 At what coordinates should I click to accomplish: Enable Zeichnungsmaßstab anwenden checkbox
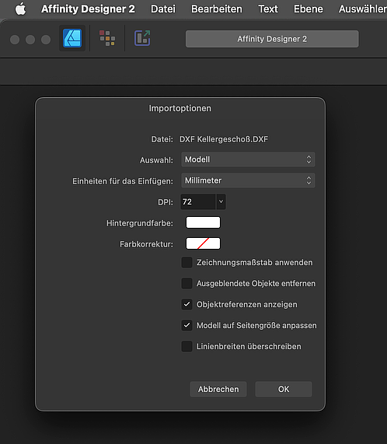[x=187, y=263]
